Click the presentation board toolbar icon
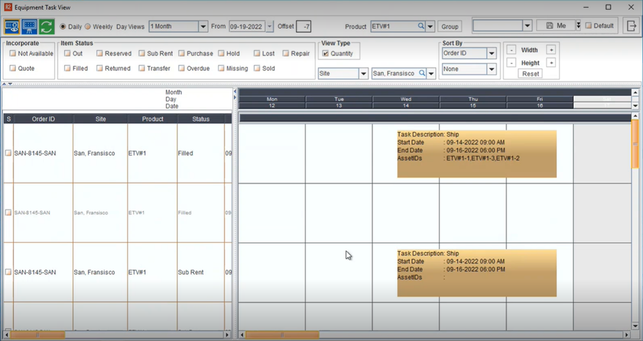Viewport: 643px width, 341px height. pos(29,26)
